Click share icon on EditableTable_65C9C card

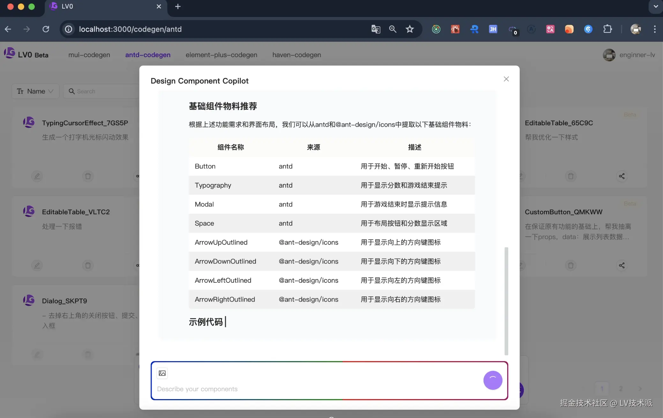click(622, 176)
